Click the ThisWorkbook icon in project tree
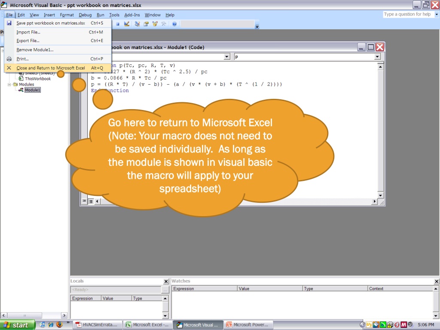This screenshot has height=330, width=440. click(x=21, y=79)
